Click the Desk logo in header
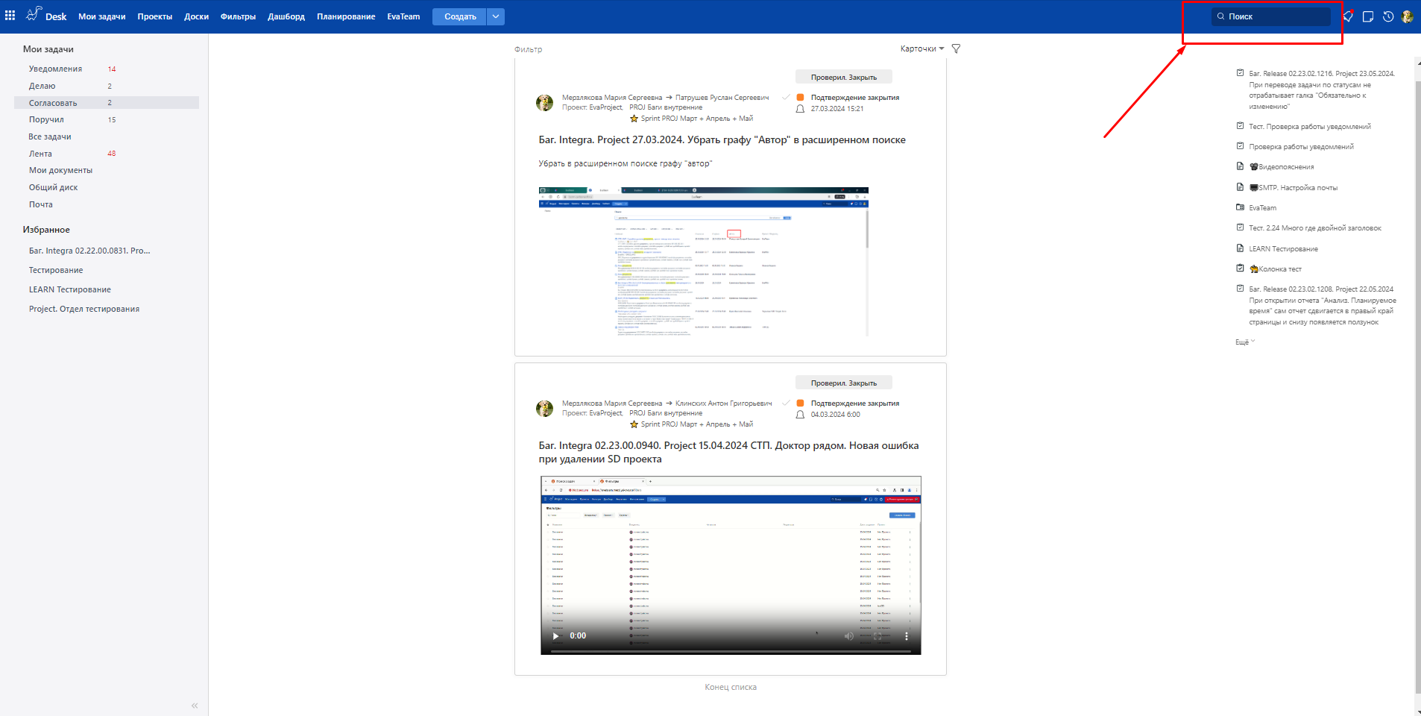Image resolution: width=1421 pixels, height=716 pixels. coord(46,15)
